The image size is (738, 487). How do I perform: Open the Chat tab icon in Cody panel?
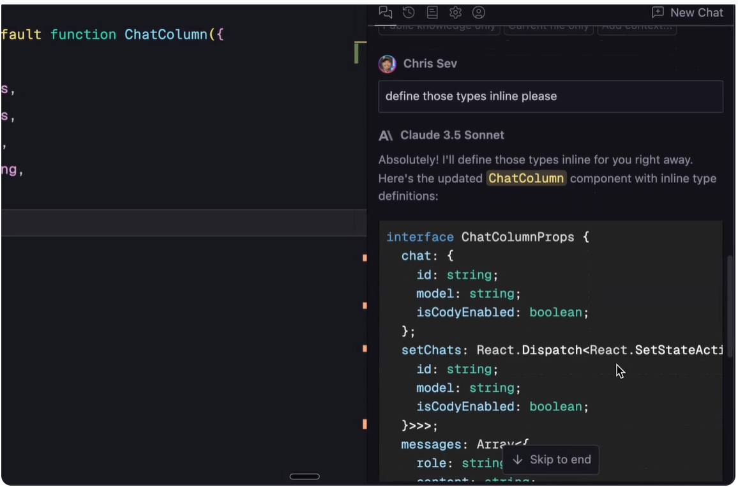pos(386,12)
